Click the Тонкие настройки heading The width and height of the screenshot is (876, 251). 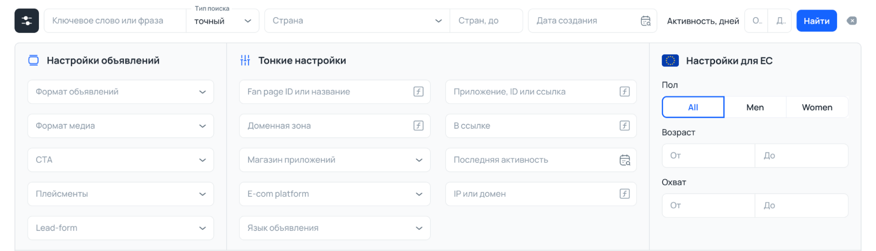pyautogui.click(x=302, y=60)
